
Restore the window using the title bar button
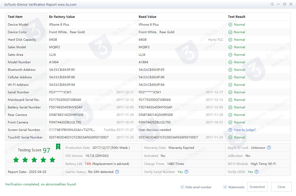pyautogui.click(x=285, y=4)
